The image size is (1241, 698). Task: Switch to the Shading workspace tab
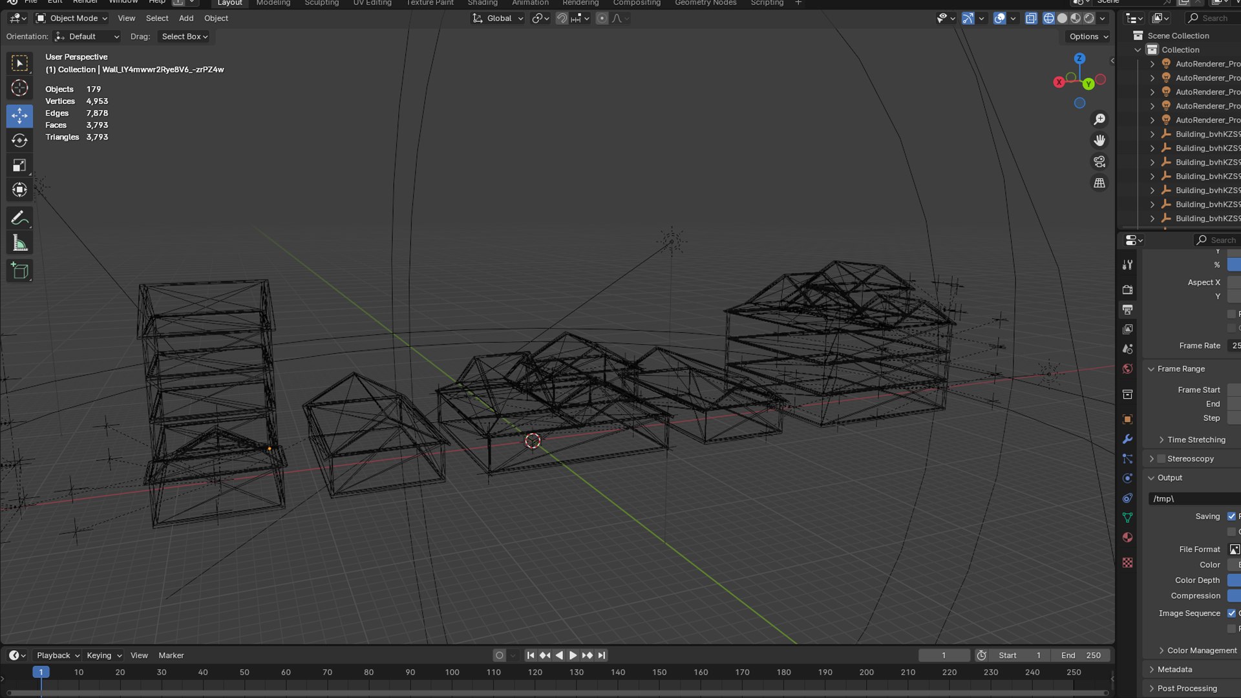click(x=482, y=3)
